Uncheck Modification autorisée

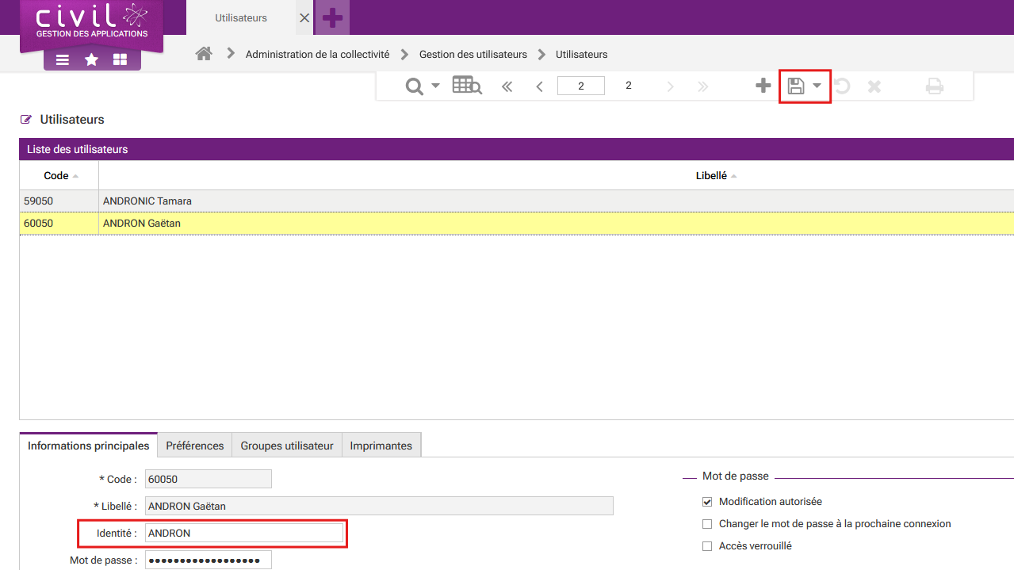pyautogui.click(x=707, y=502)
